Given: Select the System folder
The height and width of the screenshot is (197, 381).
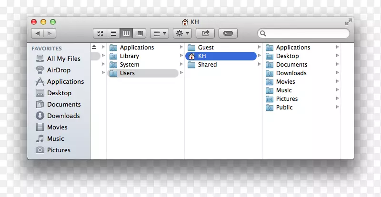Looking at the screenshot, I should 142,65.
